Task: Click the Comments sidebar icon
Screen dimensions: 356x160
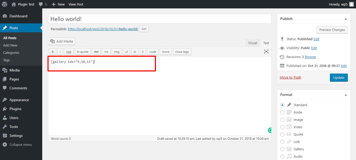Action: click(5, 88)
